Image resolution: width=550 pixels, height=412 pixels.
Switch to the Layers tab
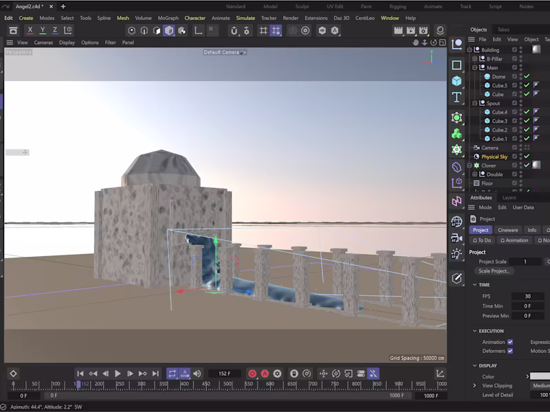[x=509, y=198]
